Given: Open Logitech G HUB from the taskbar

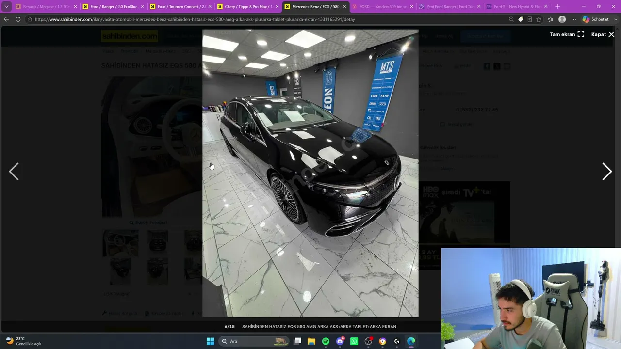Looking at the screenshot, I should 397,341.
